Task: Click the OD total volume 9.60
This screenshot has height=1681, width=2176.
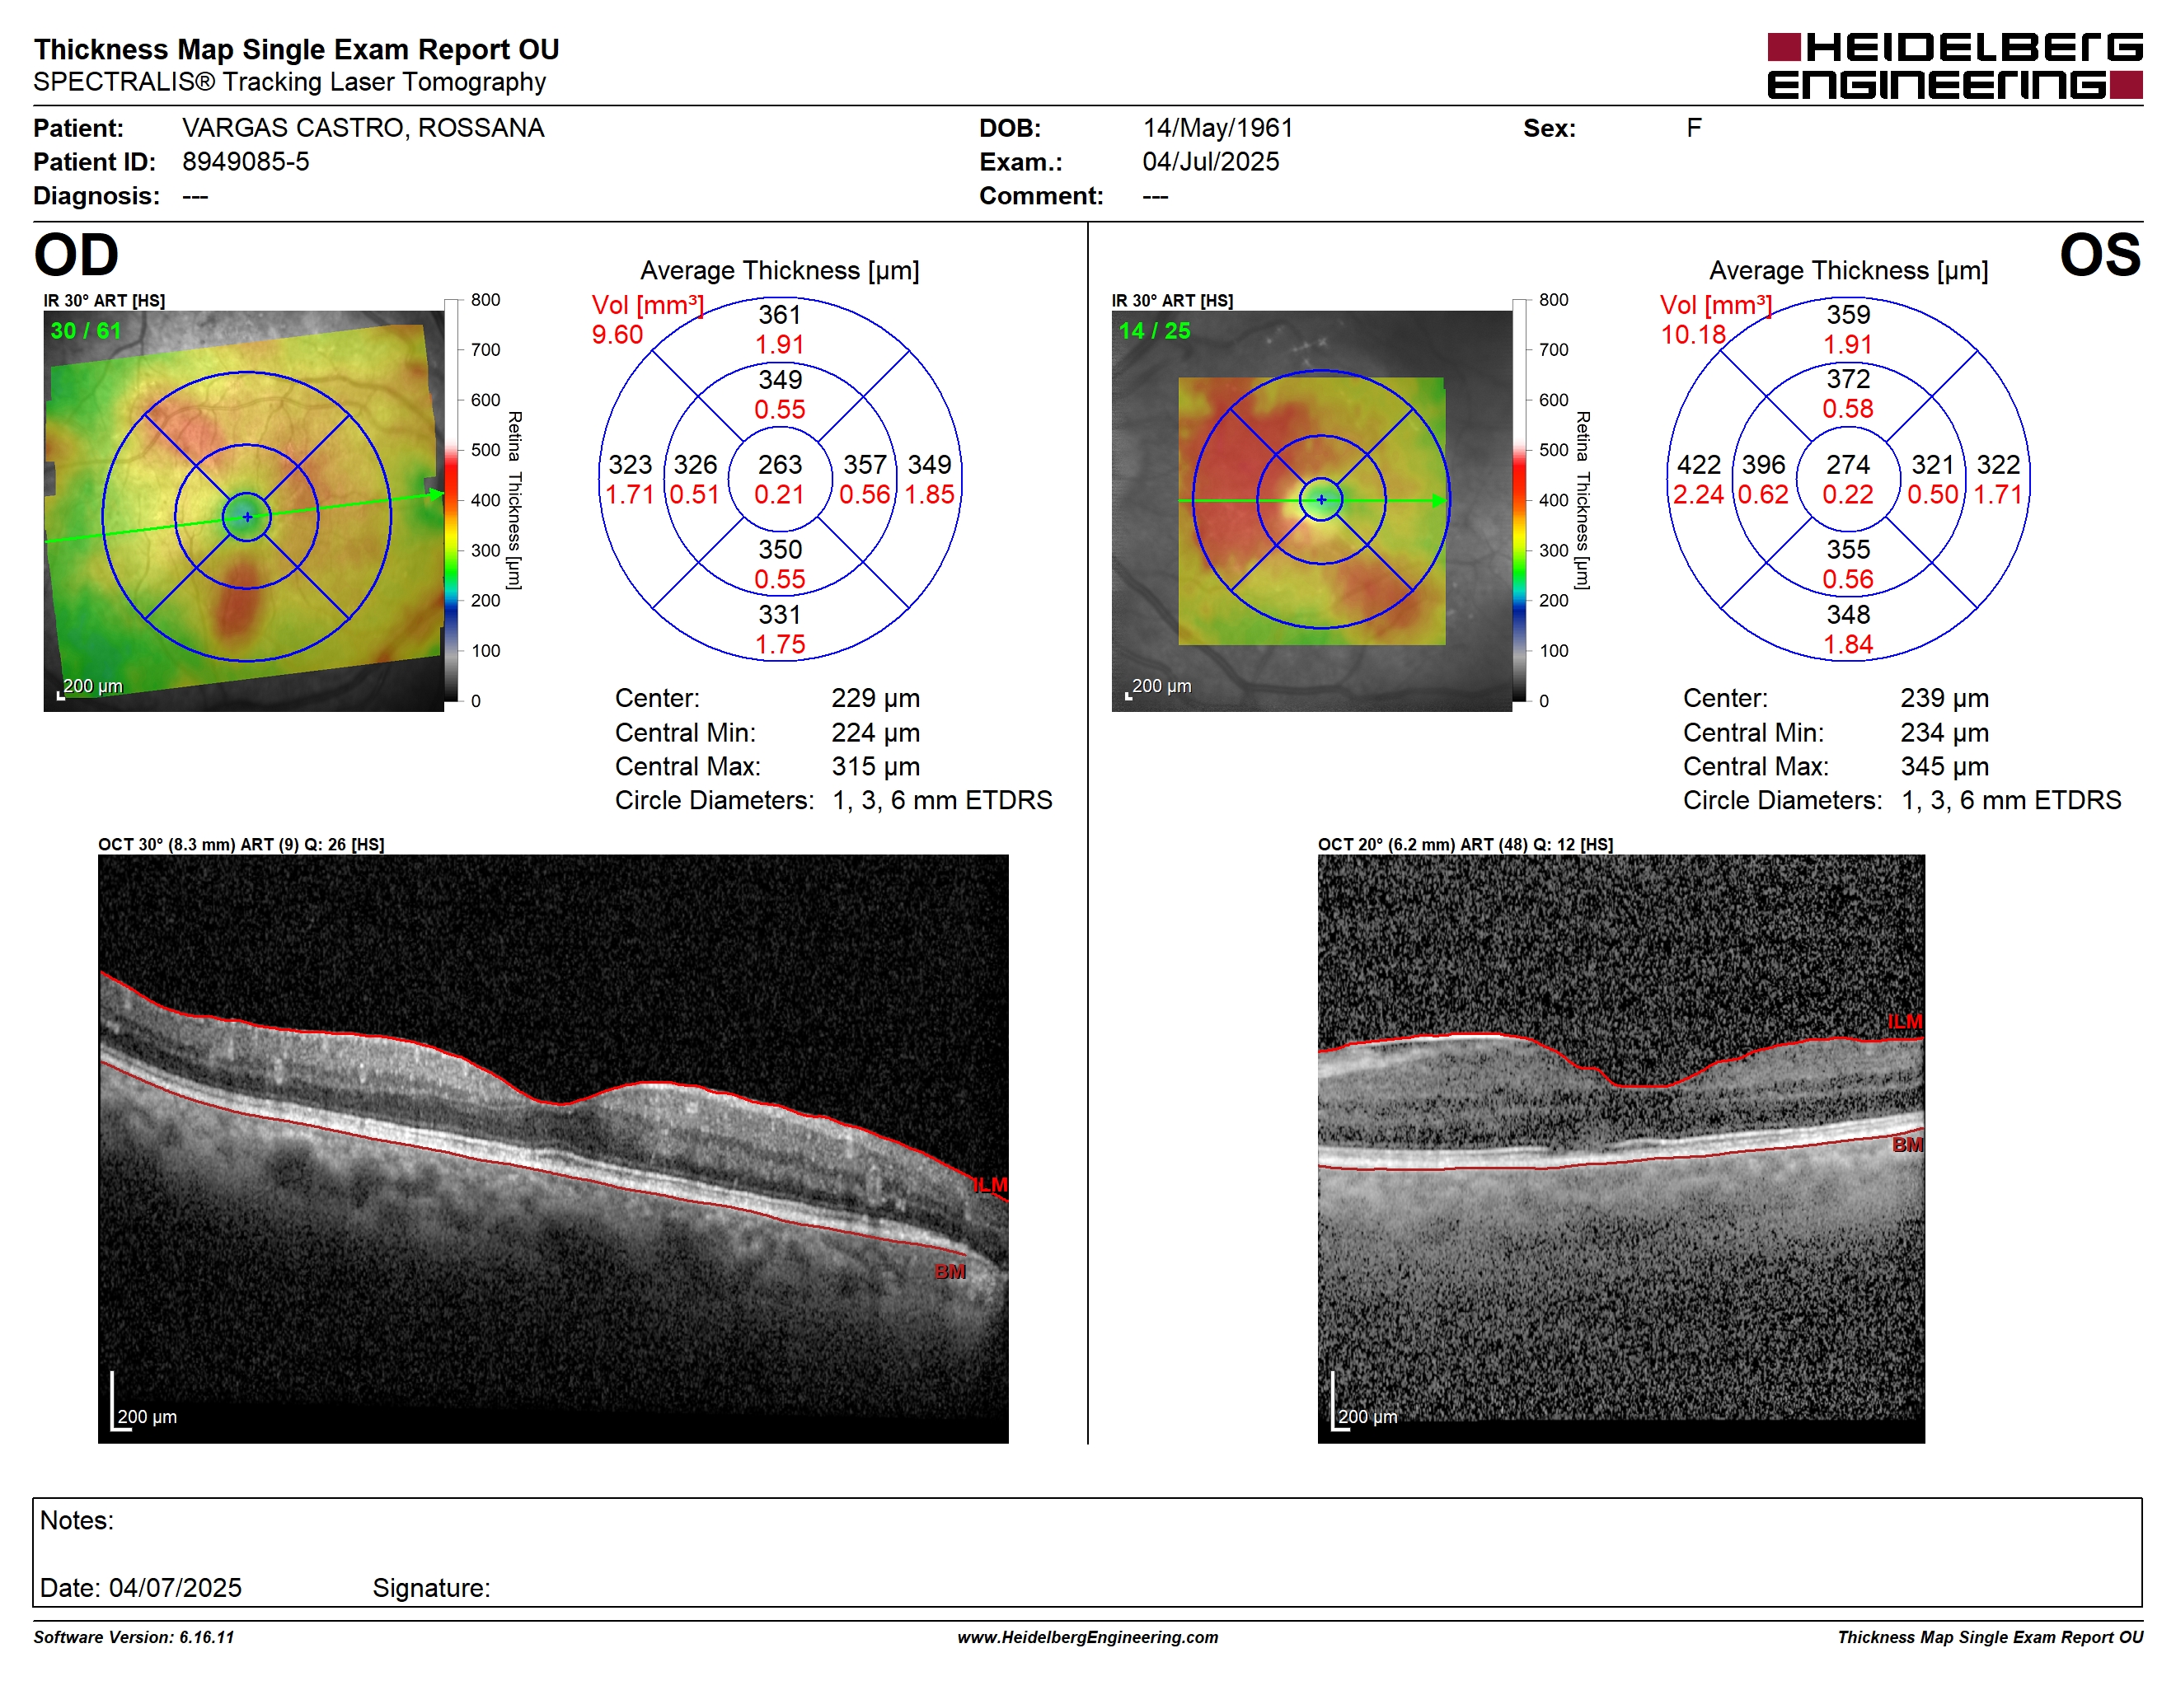Action: point(617,335)
